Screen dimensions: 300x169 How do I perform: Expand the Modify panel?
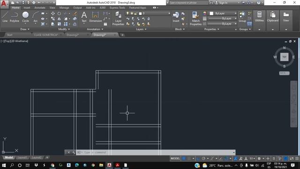pos(64,29)
